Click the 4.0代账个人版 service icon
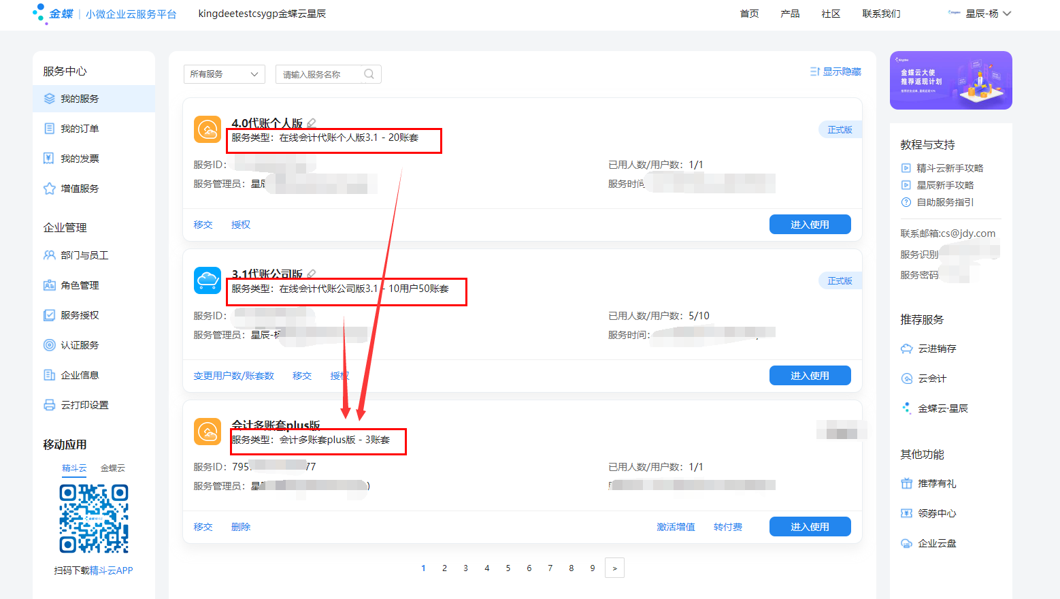The image size is (1060, 599). pos(208,129)
